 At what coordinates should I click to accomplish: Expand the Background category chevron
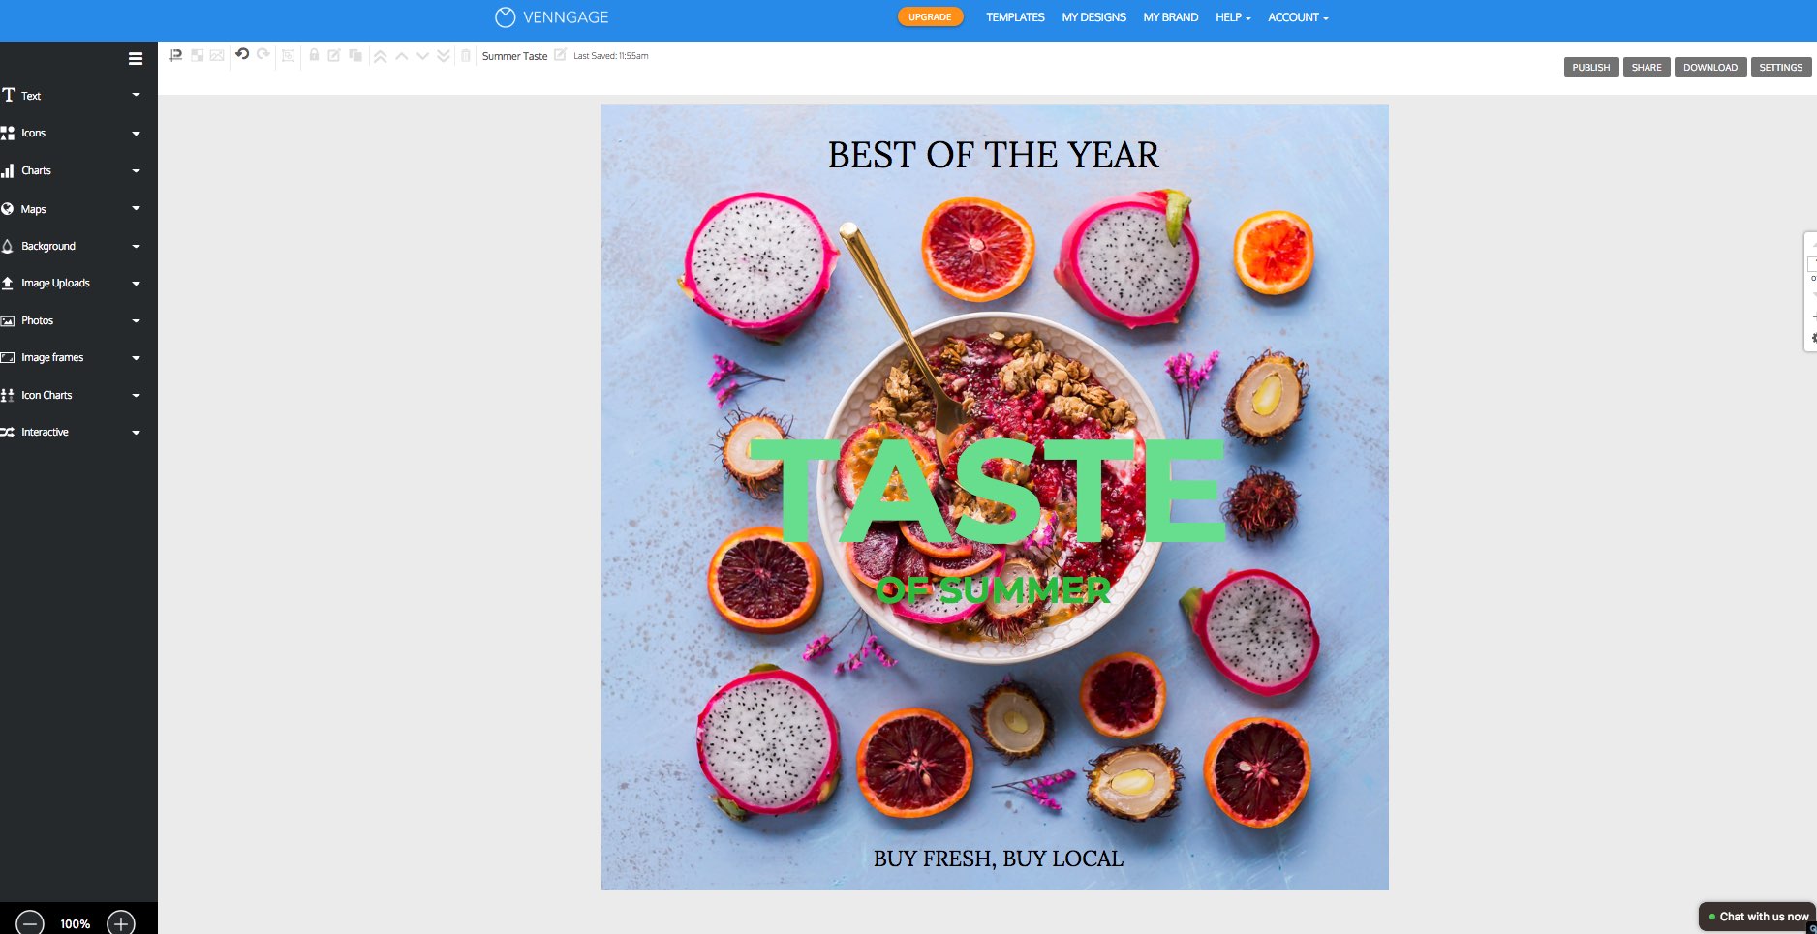(136, 246)
